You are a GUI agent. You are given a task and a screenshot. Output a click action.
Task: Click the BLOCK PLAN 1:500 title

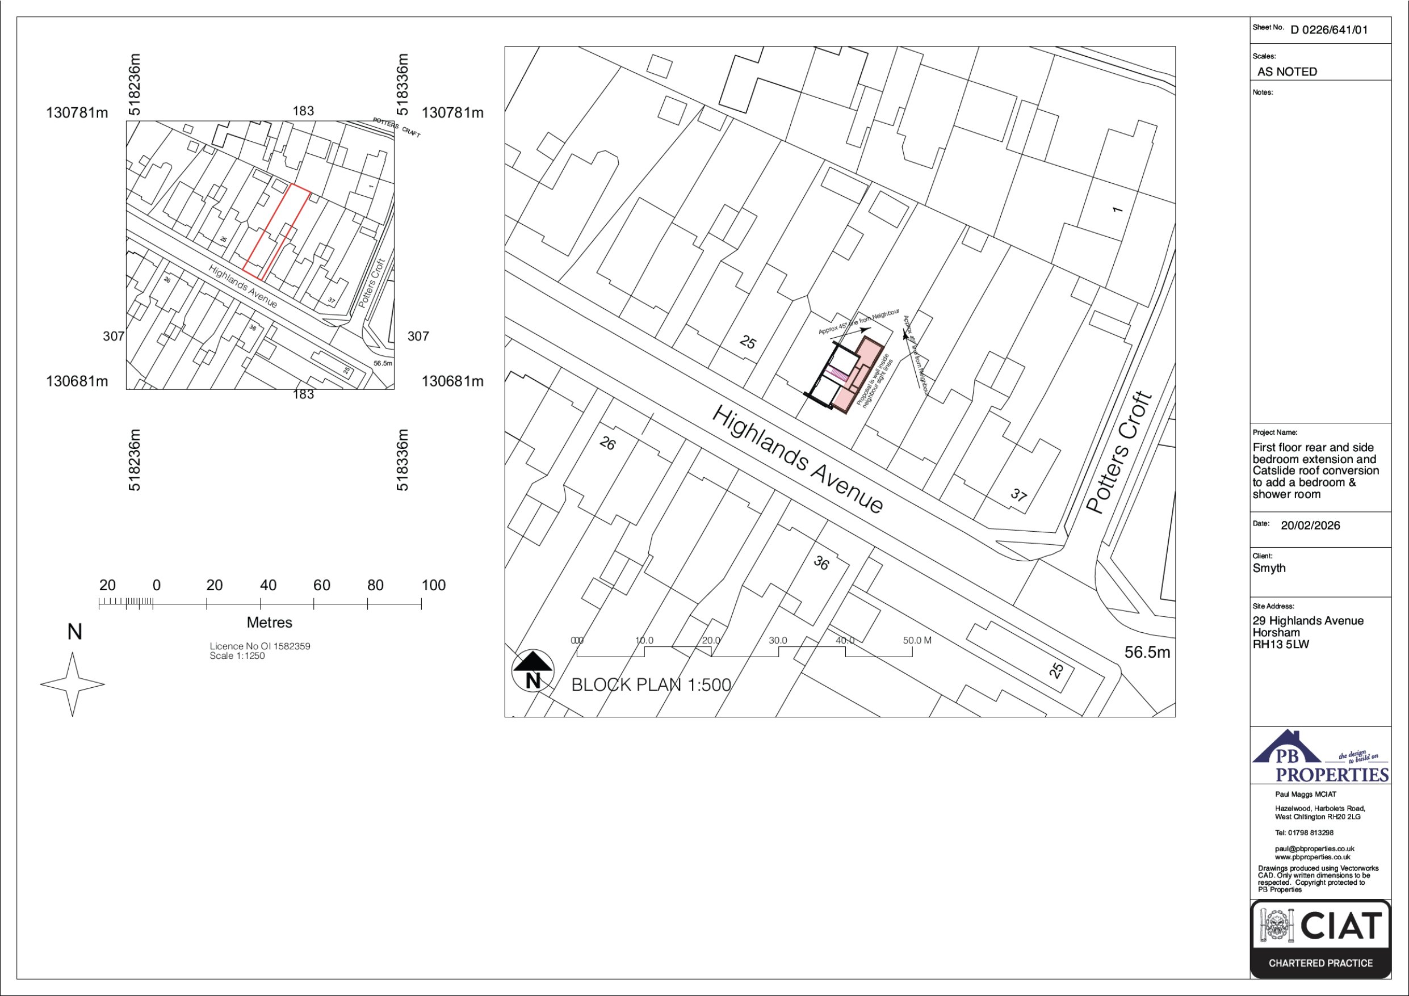pos(651,685)
